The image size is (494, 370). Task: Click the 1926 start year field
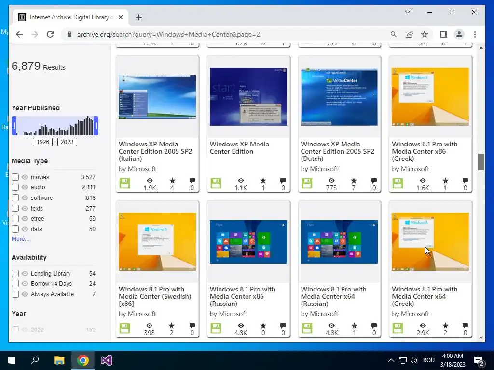(43, 142)
